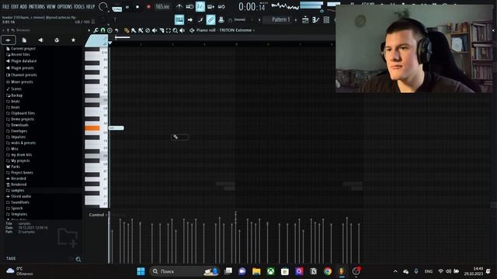Click the stop transport button
497x279 pixels.
[137, 7]
